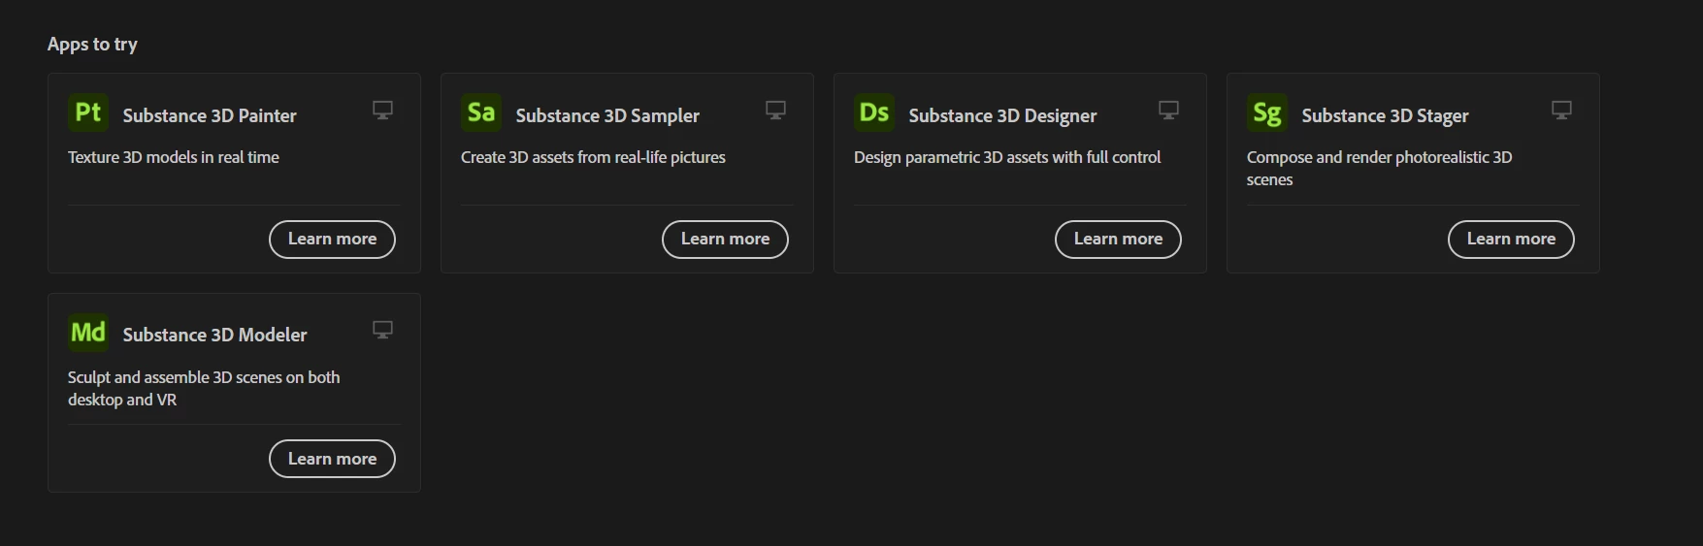The height and width of the screenshot is (546, 1703).
Task: Learn more about Substance 3D Sampler
Action: 725,240
